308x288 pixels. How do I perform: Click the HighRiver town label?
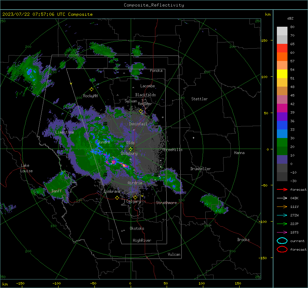pyautogui.click(x=142, y=240)
